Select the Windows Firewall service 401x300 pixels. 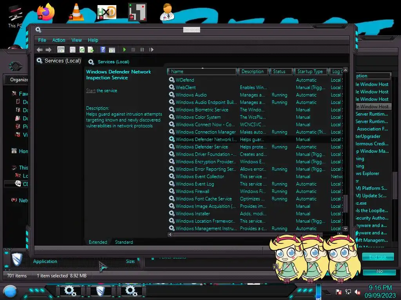click(255, 191)
